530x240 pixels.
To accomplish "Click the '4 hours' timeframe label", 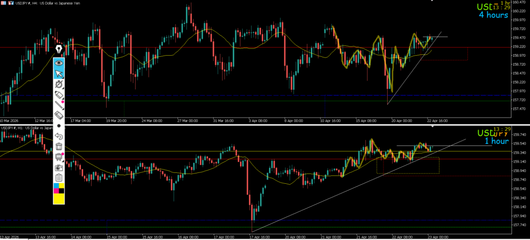I will pos(492,15).
